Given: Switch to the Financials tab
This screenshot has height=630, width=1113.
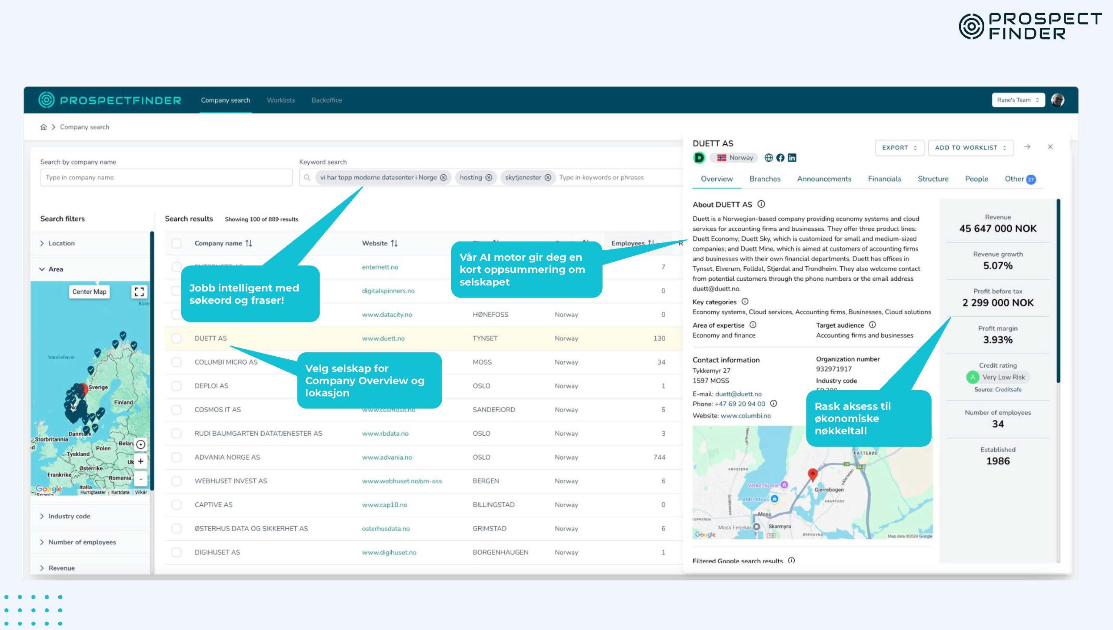Looking at the screenshot, I should pyautogui.click(x=884, y=179).
